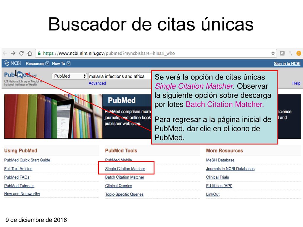
Task: Click the browser back arrow
Action: click(5, 53)
